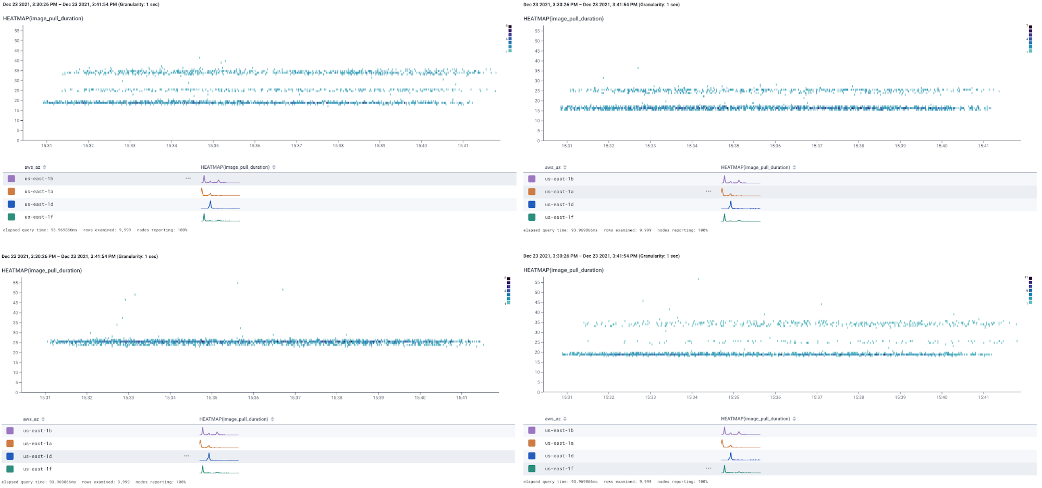Click the blue us-east-1d swatch in the bottom-left panel
The width and height of the screenshot is (1042, 488).
pos(10,456)
